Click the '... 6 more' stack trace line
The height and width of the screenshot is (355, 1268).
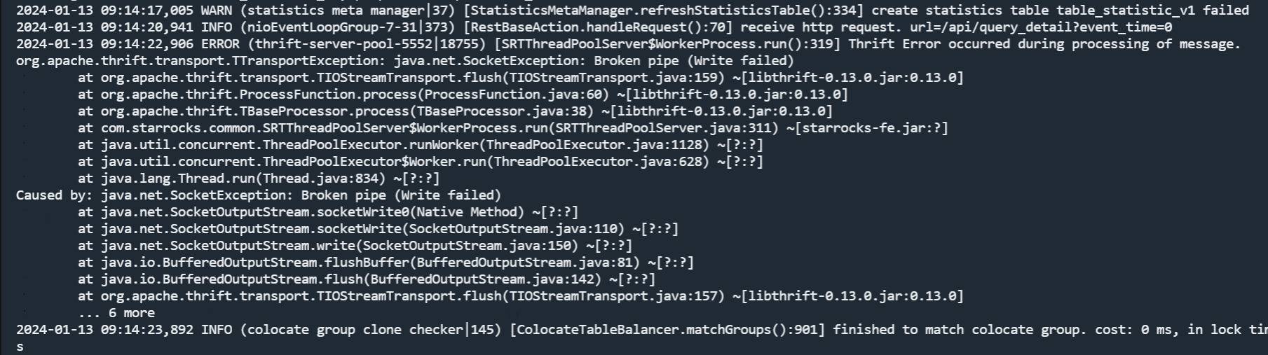116,313
